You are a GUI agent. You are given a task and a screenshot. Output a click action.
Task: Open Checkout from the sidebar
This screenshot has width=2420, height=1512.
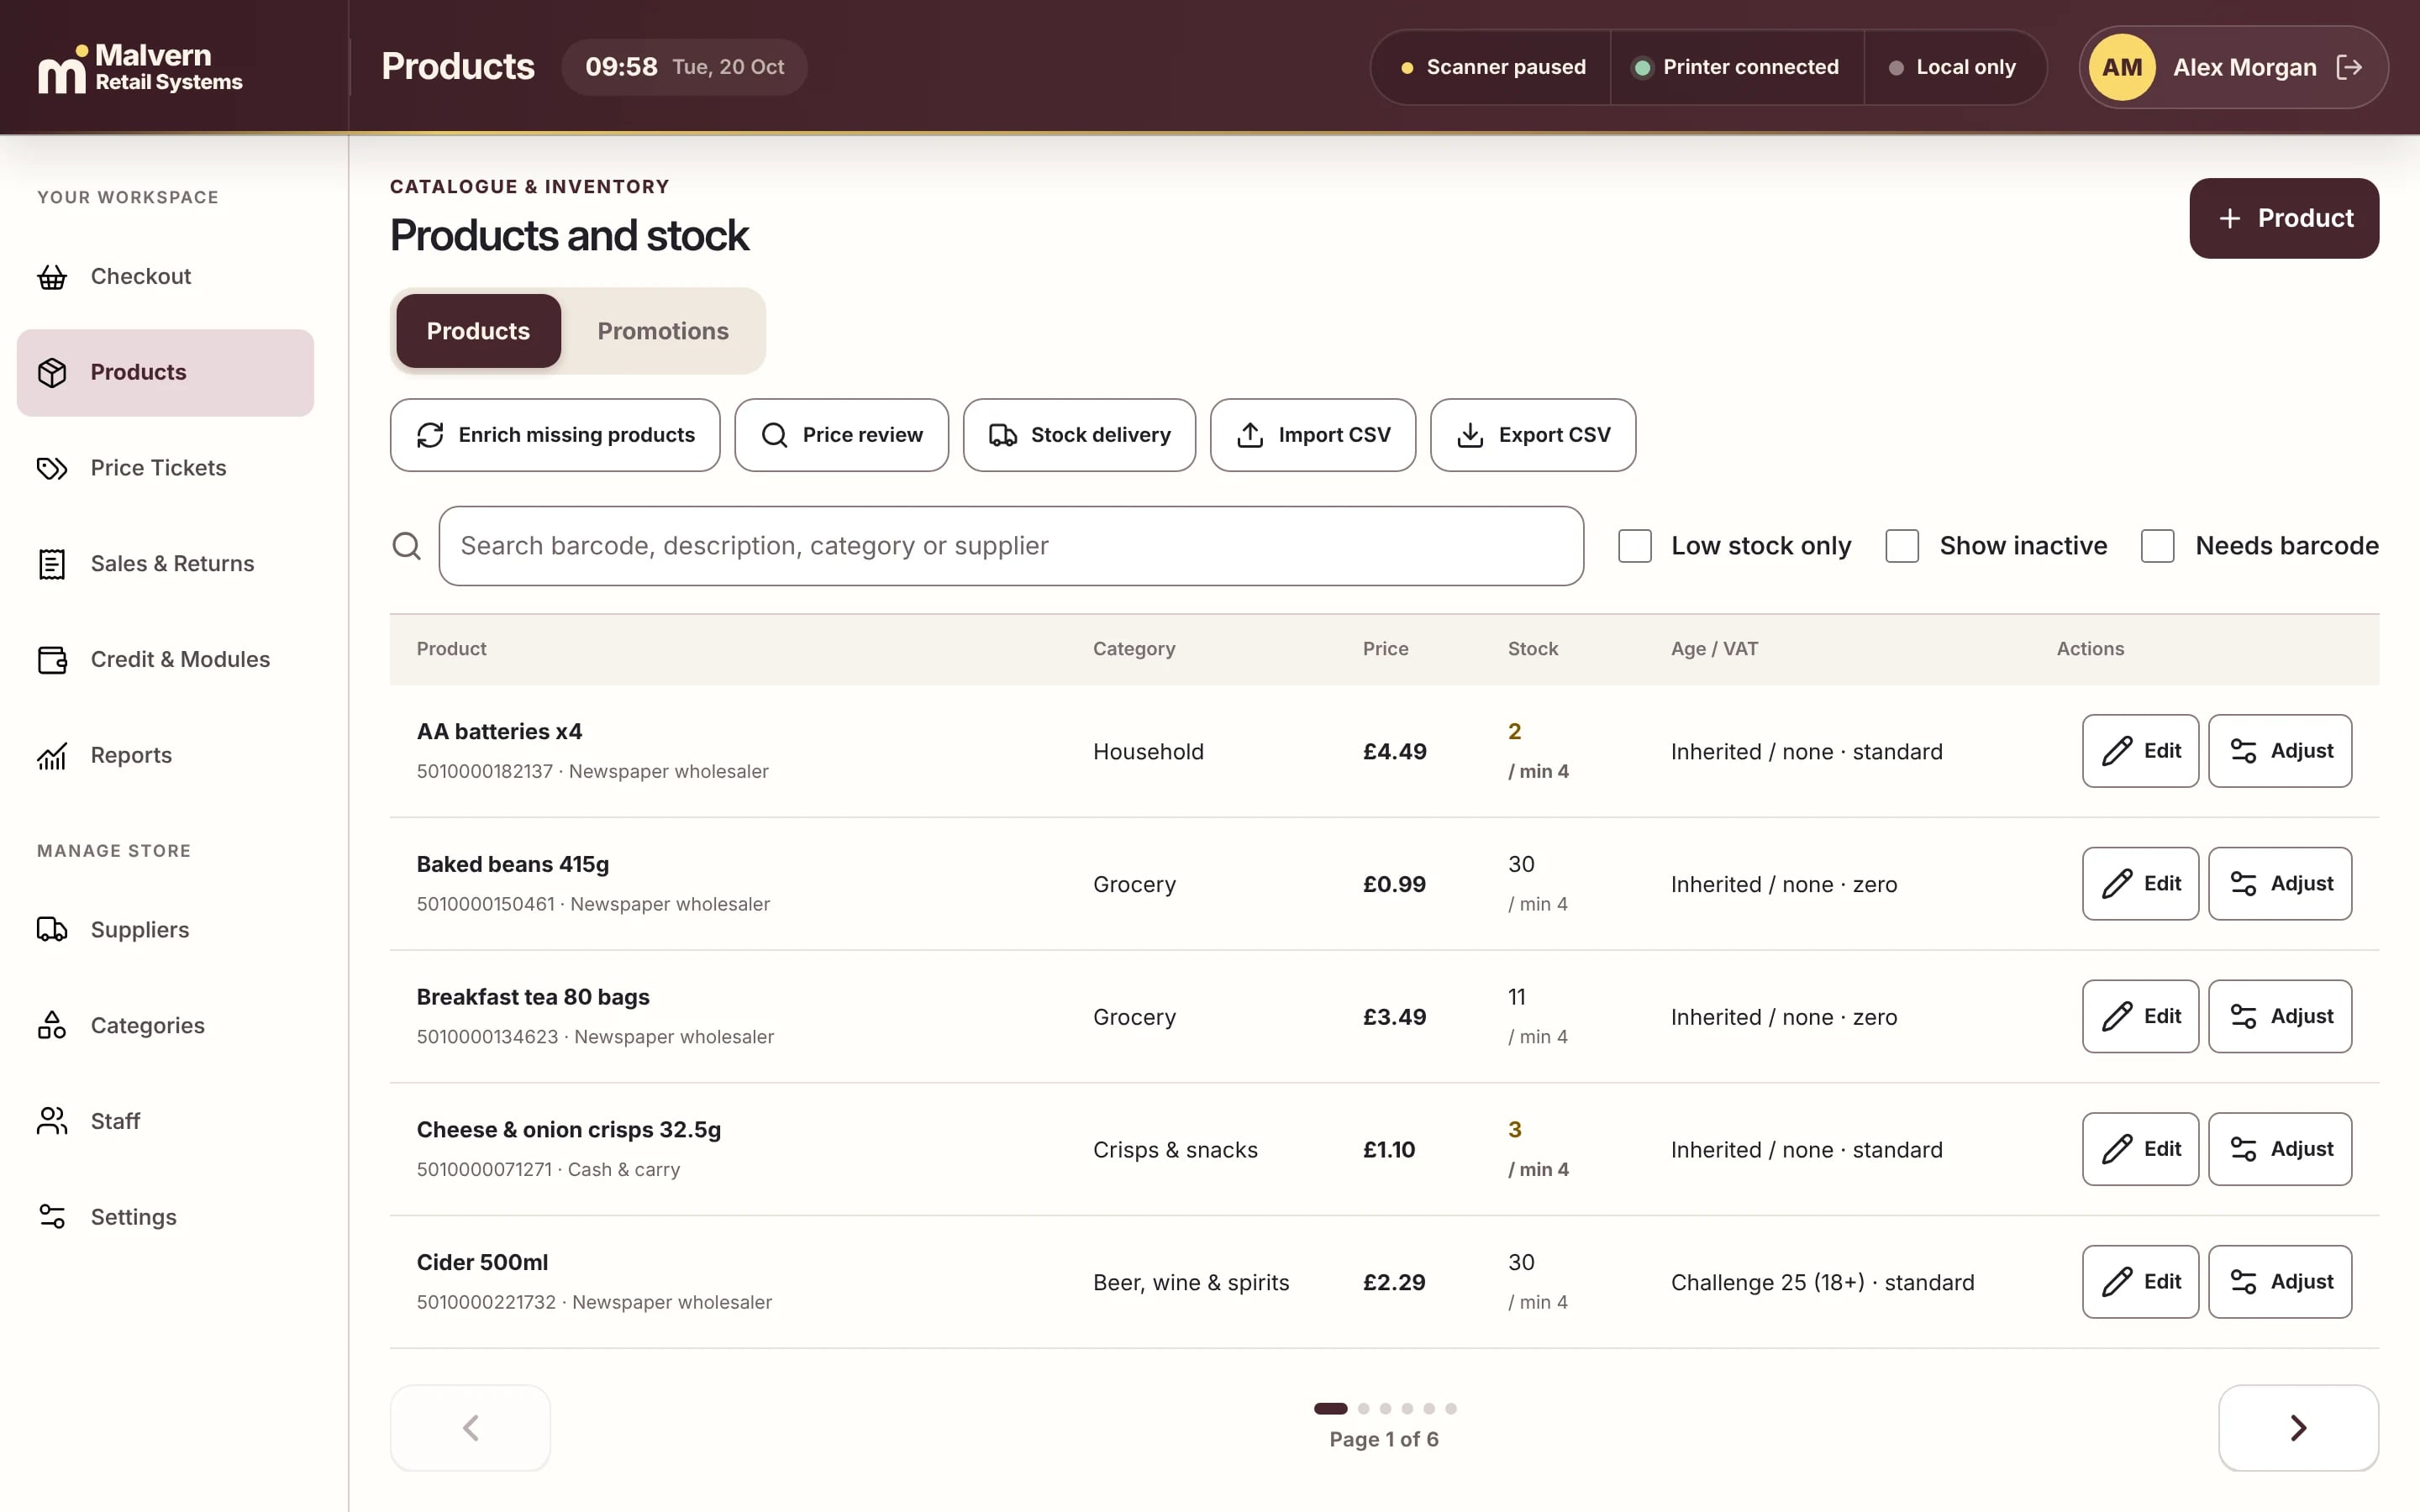(x=165, y=277)
